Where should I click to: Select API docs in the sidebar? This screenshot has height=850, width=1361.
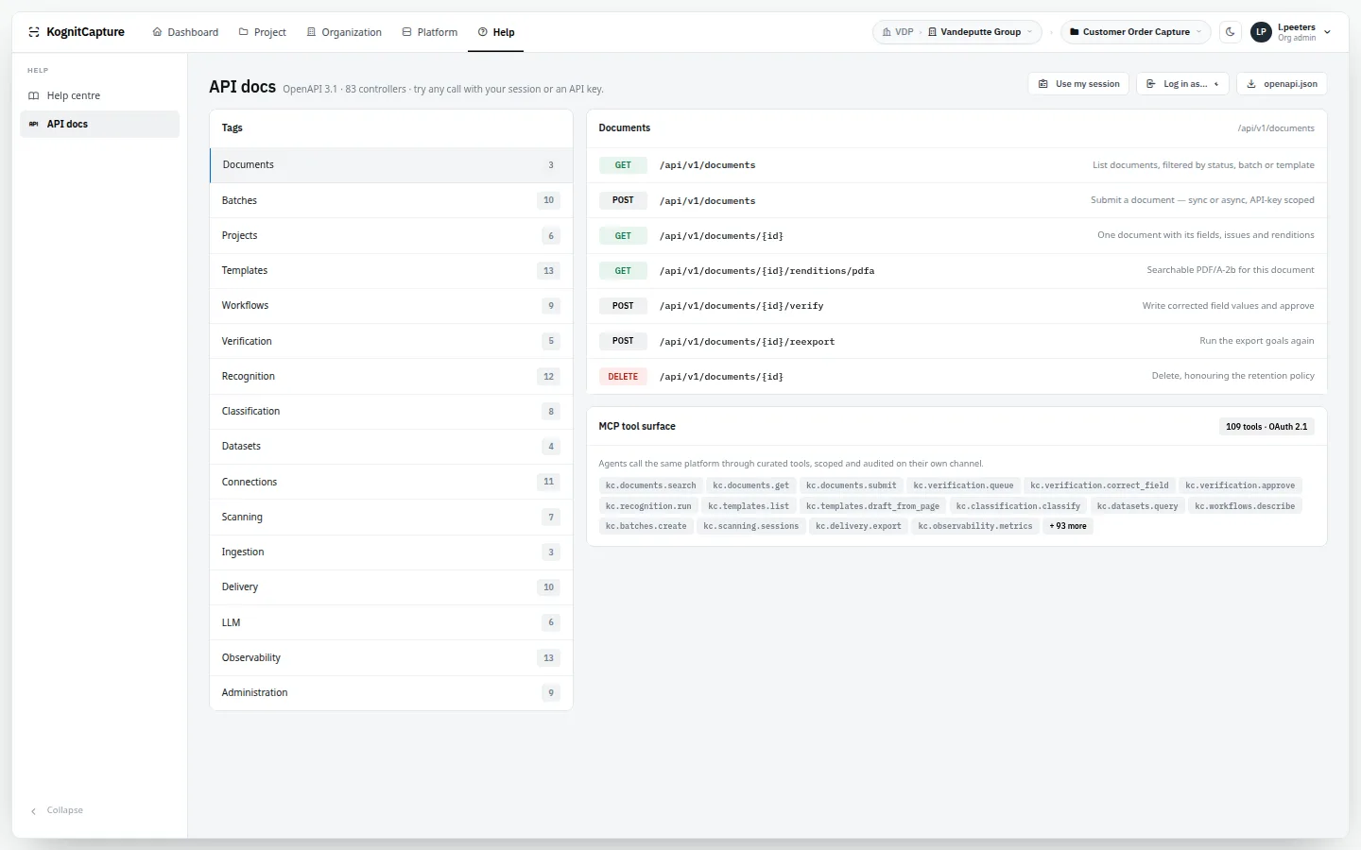pyautogui.click(x=99, y=124)
